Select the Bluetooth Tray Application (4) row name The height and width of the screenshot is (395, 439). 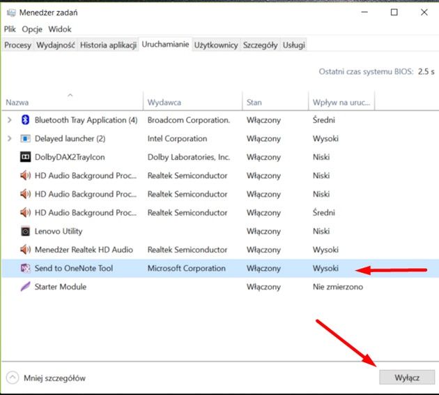[86, 120]
